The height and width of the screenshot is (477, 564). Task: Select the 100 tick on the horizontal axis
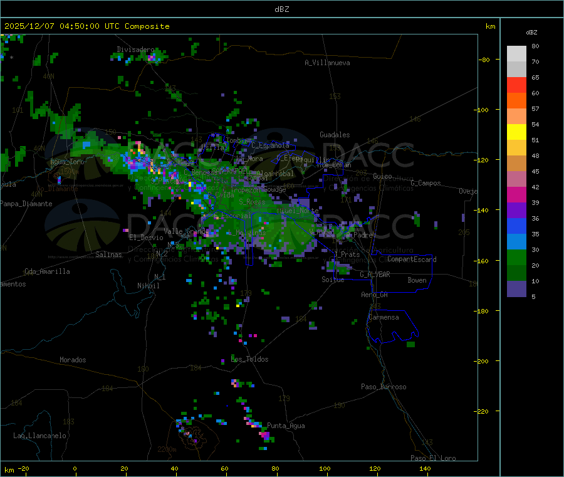(325, 468)
